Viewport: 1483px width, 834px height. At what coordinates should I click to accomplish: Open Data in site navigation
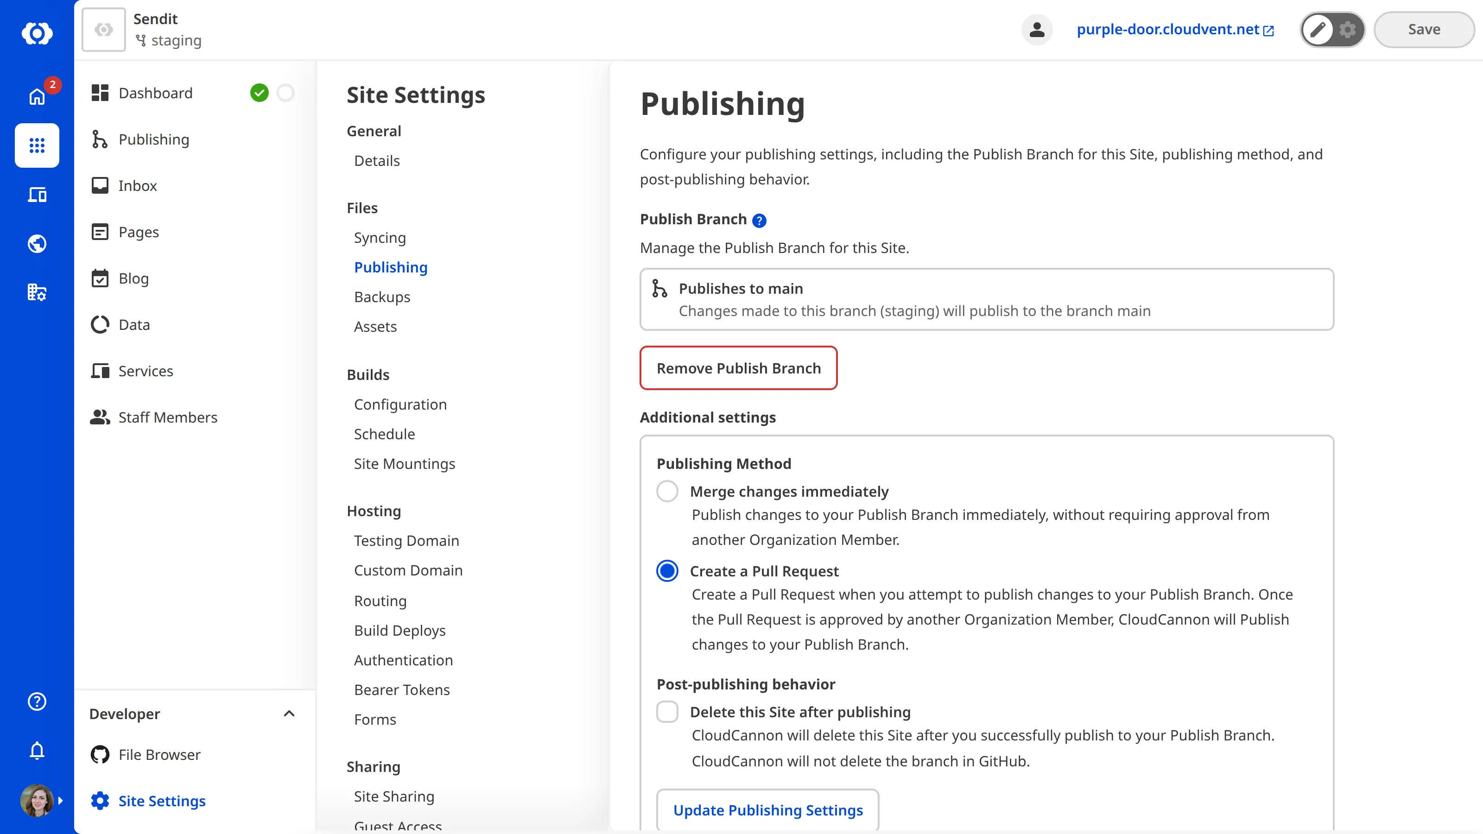click(x=120, y=325)
